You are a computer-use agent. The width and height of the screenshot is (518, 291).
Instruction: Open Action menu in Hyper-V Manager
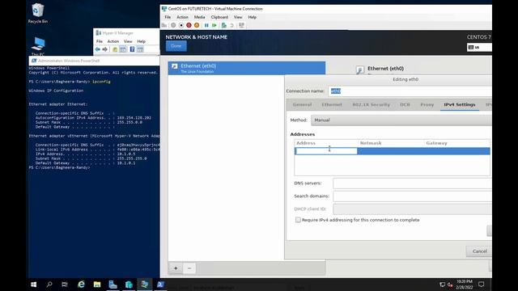pos(113,41)
